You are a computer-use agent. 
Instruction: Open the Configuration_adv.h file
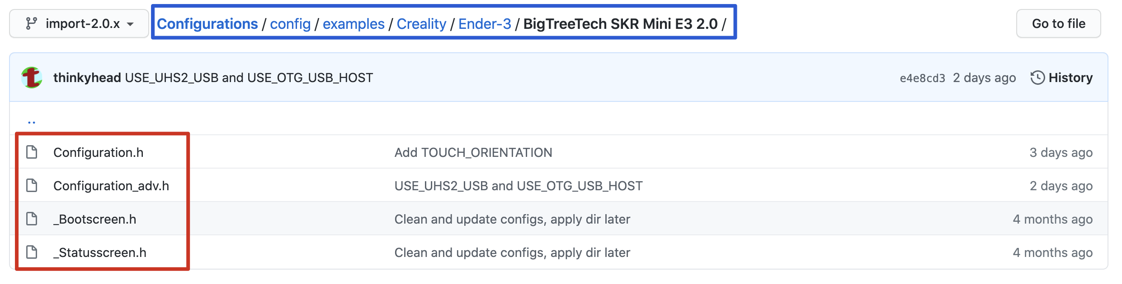(111, 186)
